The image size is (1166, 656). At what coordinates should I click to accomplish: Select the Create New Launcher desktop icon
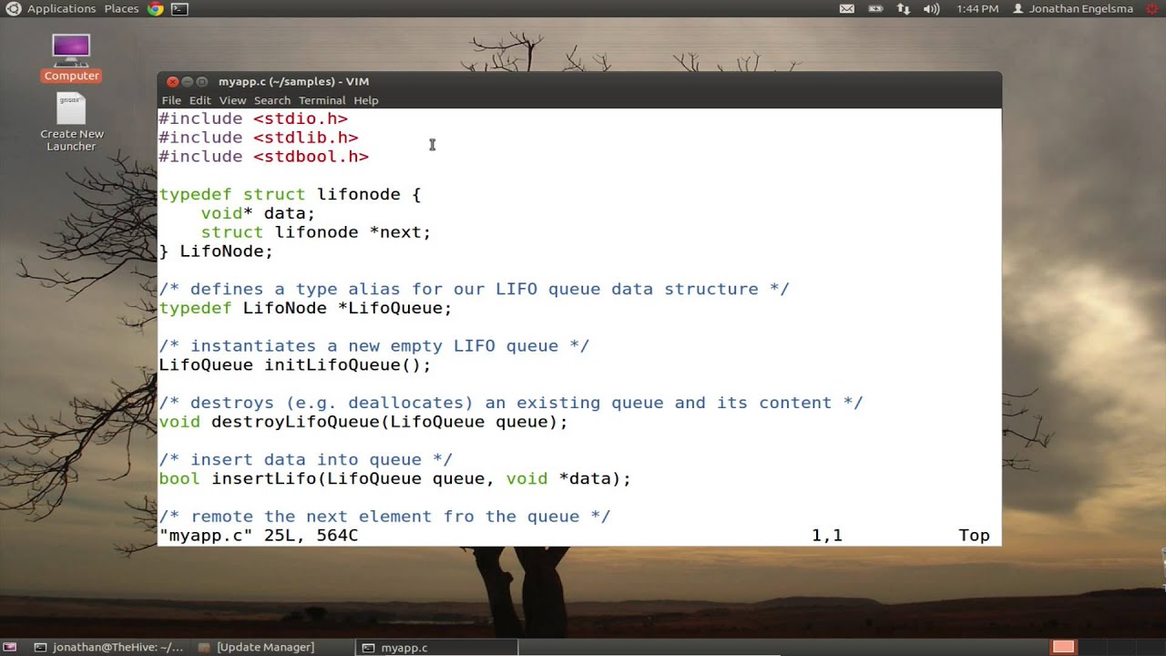(x=71, y=123)
